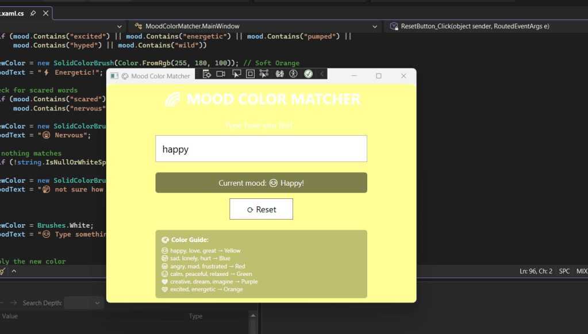Toggle Track Focused Element tool
Image resolution: width=588 pixels, height=334 pixels.
(x=264, y=74)
